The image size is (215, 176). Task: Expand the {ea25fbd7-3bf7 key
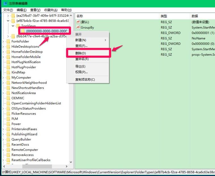click(x=8, y=16)
